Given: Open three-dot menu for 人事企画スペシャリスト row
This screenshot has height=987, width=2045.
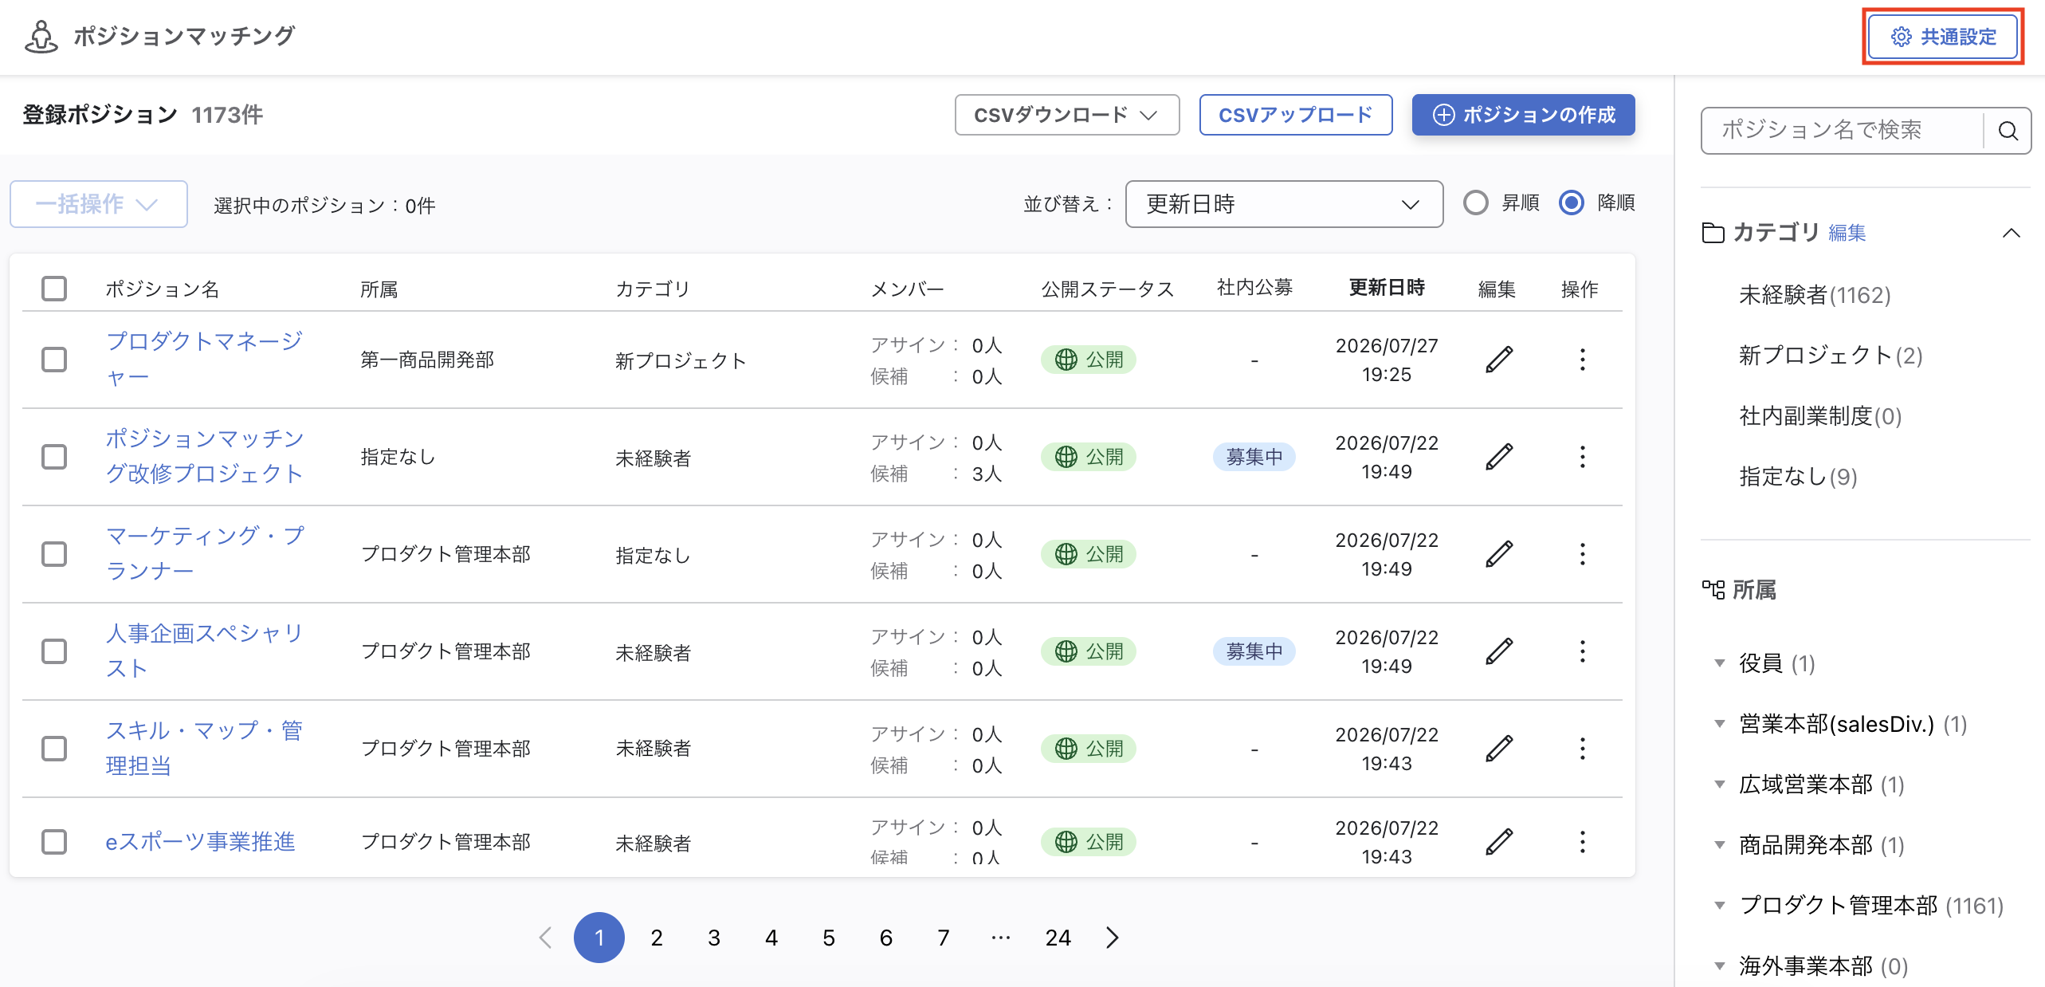Looking at the screenshot, I should [x=1582, y=651].
